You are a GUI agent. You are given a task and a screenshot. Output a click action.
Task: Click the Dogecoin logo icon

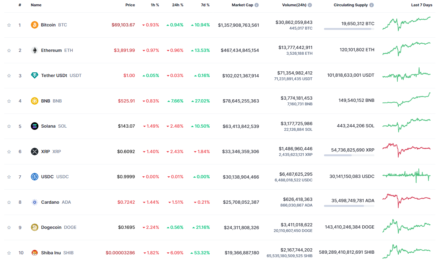click(35, 227)
